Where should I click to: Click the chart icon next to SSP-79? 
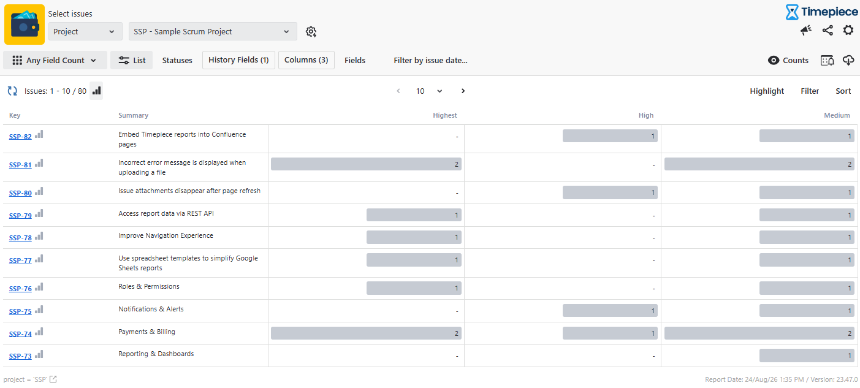(39, 213)
